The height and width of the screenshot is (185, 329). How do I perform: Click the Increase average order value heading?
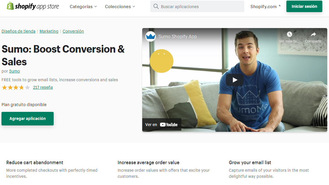(x=148, y=163)
